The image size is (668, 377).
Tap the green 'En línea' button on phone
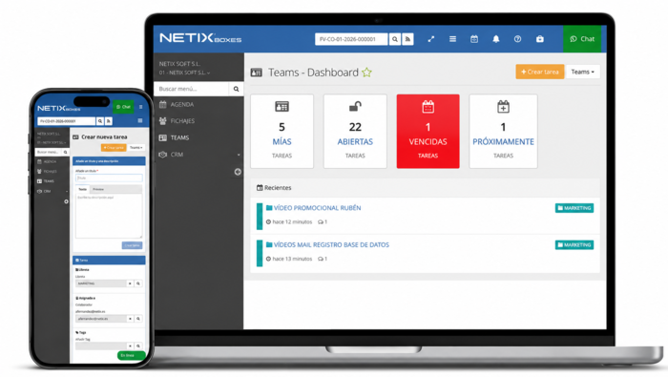pyautogui.click(x=132, y=355)
